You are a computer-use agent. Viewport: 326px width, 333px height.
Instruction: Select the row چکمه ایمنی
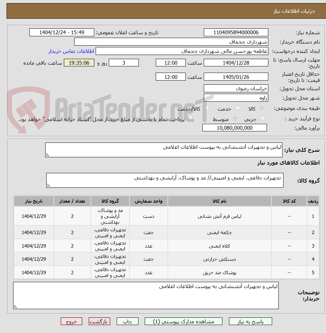pyautogui.click(x=166, y=233)
